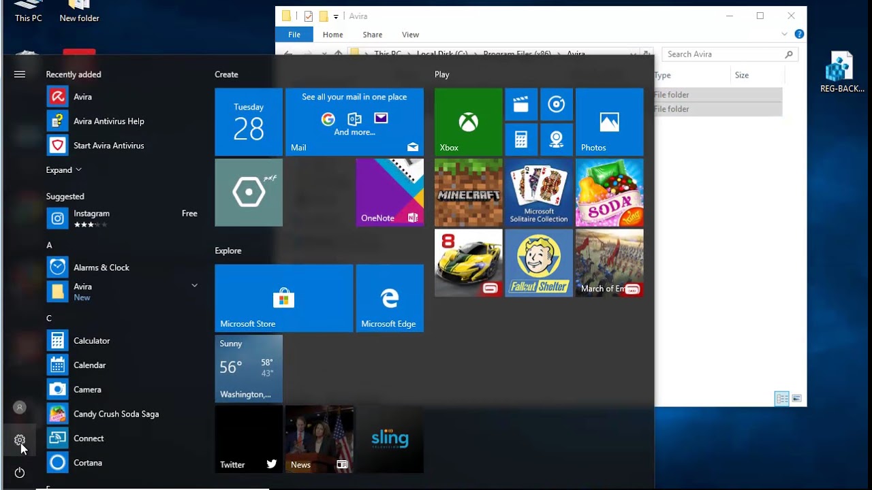Switch Explorer to details view icon
This screenshot has height=490, width=872.
782,399
